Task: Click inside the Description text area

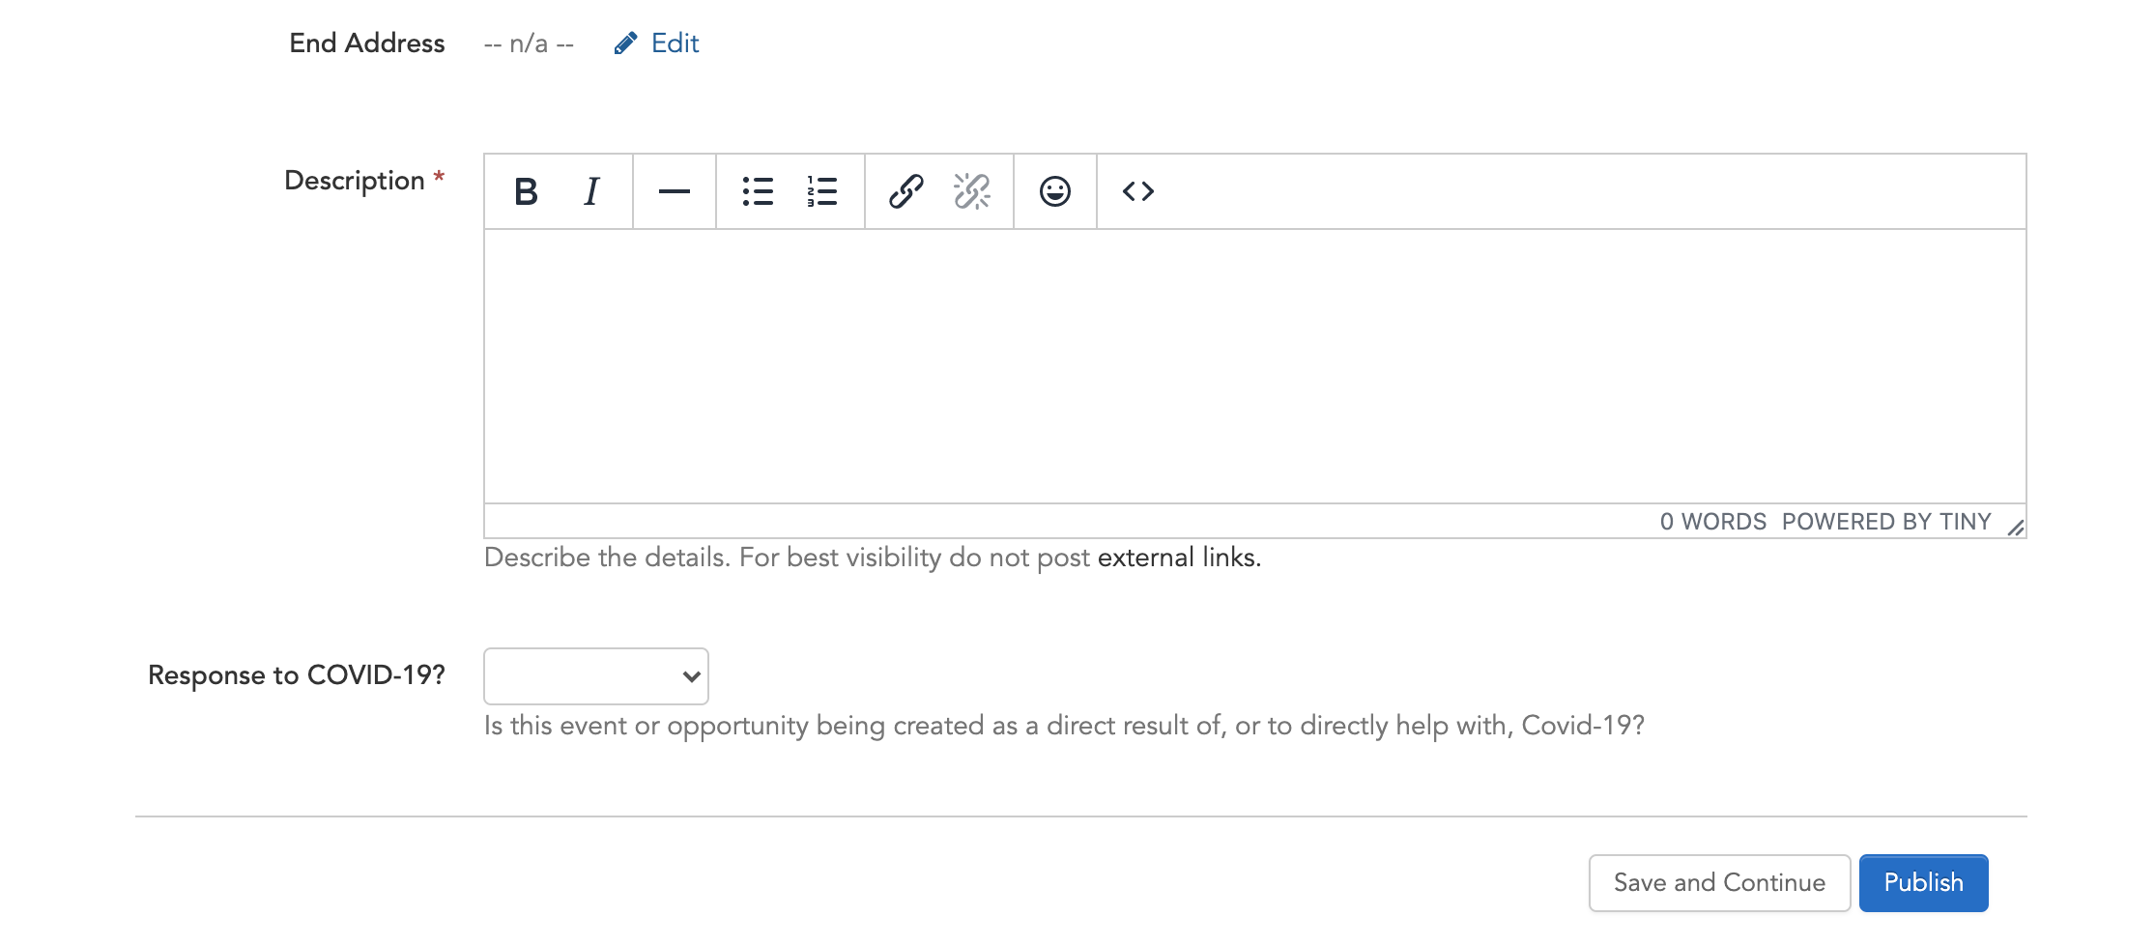Action: [x=1254, y=366]
